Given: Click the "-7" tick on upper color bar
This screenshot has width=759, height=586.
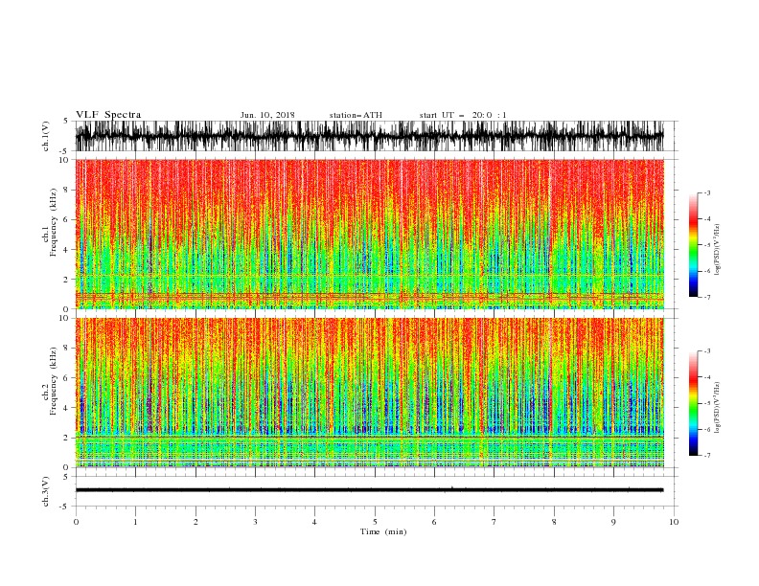Looking at the screenshot, I should point(707,297).
